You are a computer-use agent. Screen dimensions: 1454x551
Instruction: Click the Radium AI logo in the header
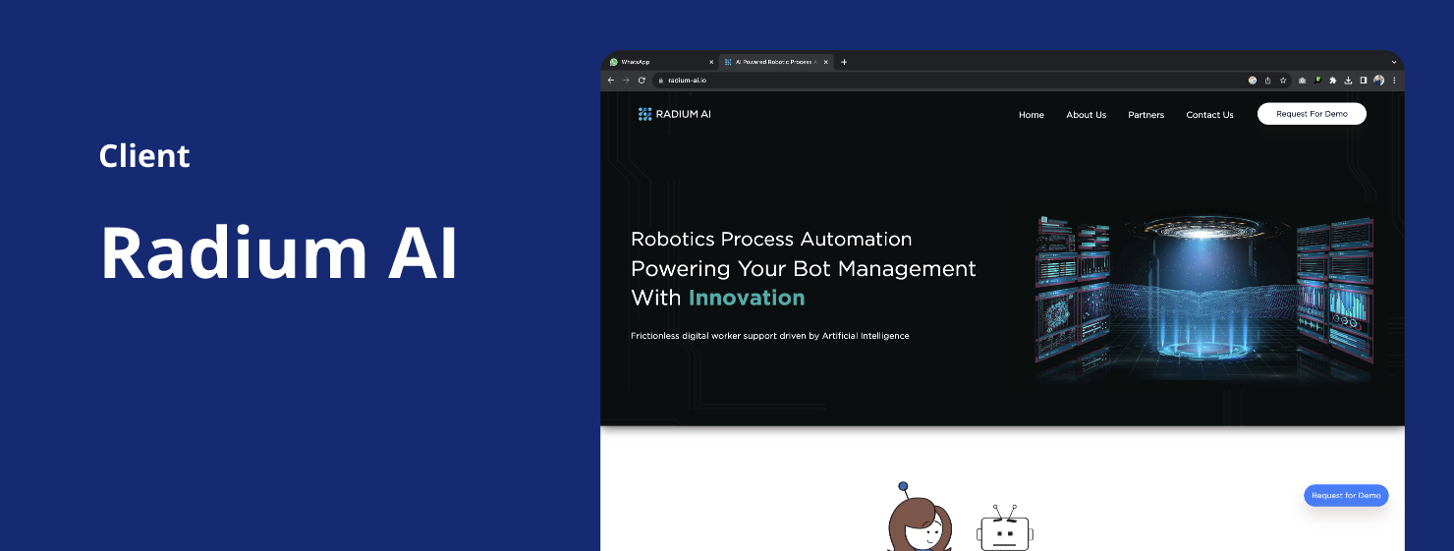[674, 114]
